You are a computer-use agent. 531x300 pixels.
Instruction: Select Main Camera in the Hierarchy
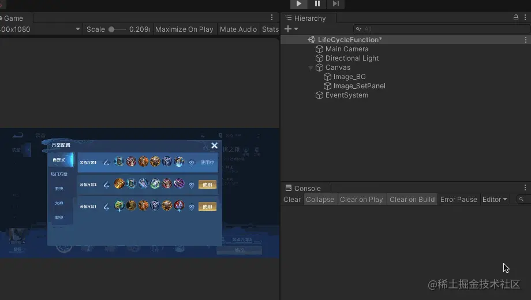pyautogui.click(x=347, y=49)
